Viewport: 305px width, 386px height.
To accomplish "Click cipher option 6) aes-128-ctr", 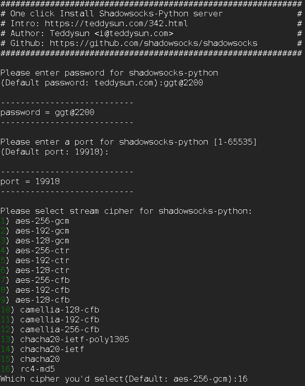I will click(35, 270).
